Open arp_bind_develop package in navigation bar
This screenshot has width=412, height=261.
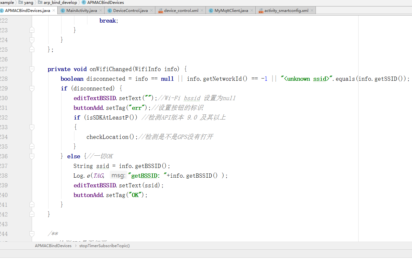click(x=58, y=2)
